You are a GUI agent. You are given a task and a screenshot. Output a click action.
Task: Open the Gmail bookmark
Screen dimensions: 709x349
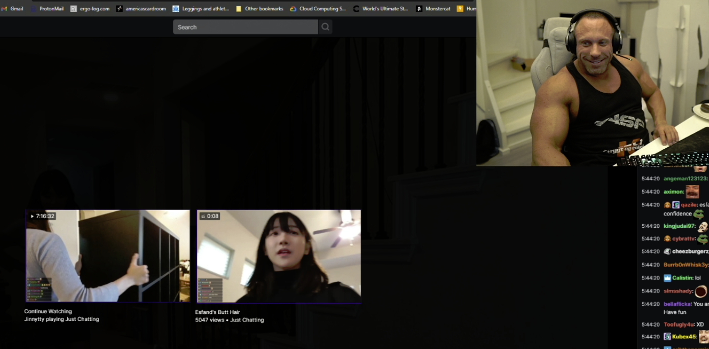pyautogui.click(x=12, y=9)
